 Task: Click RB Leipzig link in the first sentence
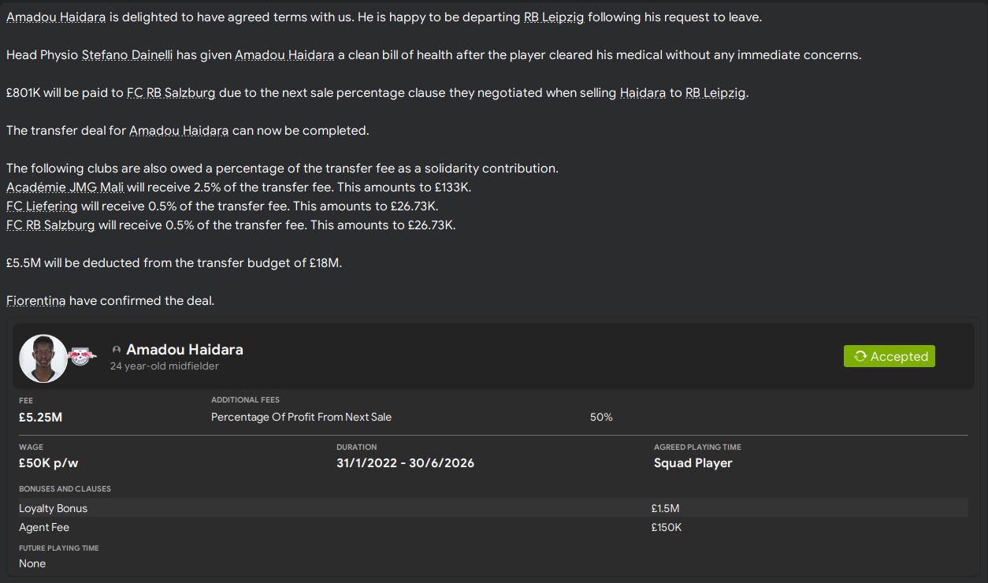[x=554, y=17]
